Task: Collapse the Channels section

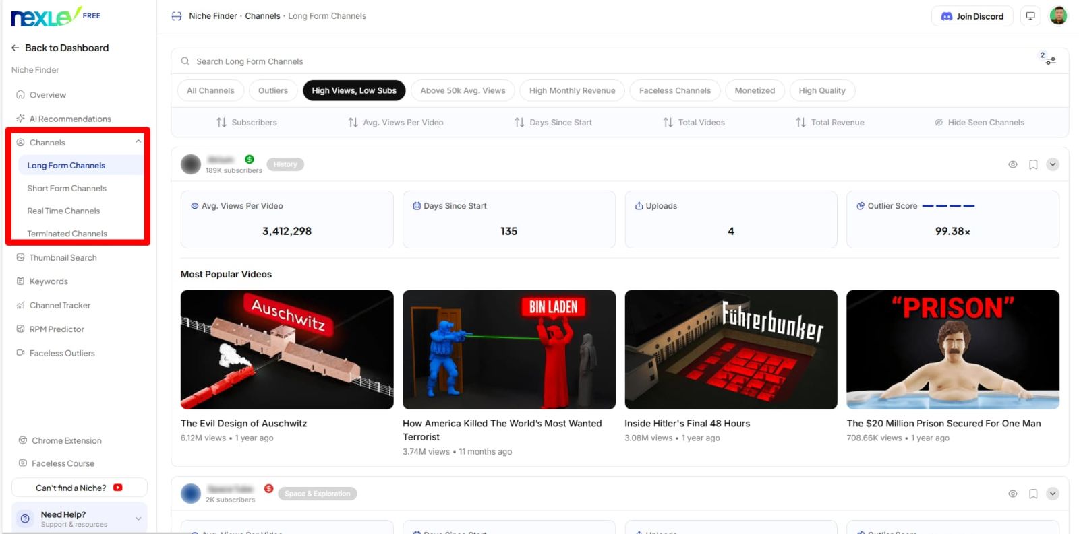Action: (138, 141)
